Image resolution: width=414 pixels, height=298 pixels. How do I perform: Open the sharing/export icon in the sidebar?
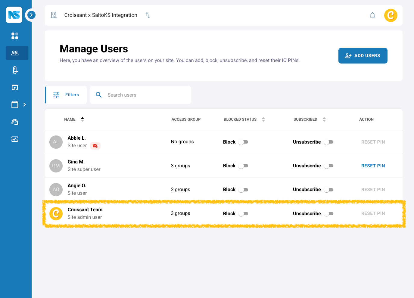click(x=14, y=87)
